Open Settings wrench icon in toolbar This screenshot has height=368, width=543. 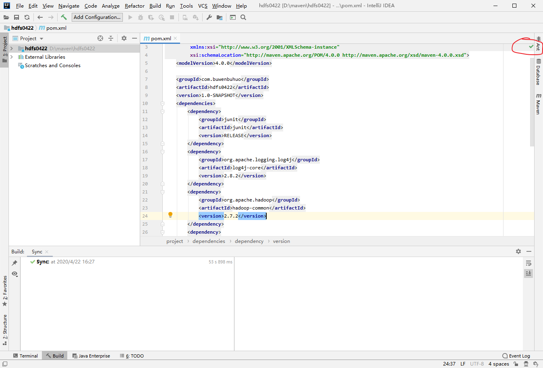click(209, 17)
